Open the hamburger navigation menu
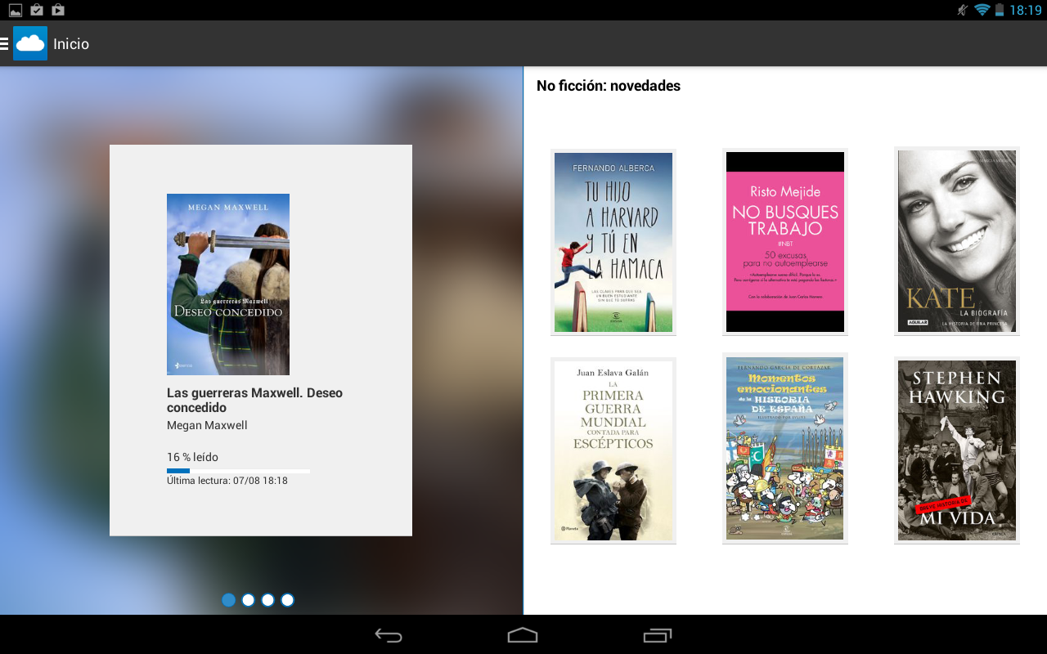Viewport: 1047px width, 654px height. (x=4, y=43)
